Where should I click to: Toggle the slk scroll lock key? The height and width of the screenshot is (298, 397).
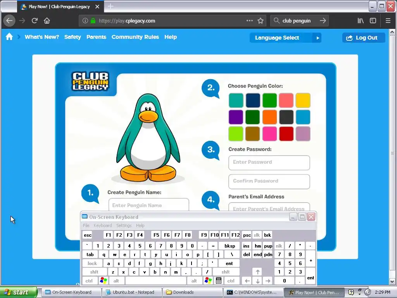tap(257, 235)
